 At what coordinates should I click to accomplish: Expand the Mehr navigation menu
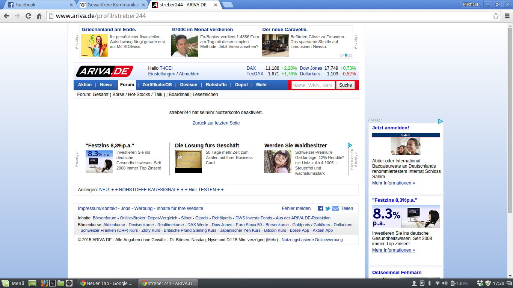pos(261,85)
